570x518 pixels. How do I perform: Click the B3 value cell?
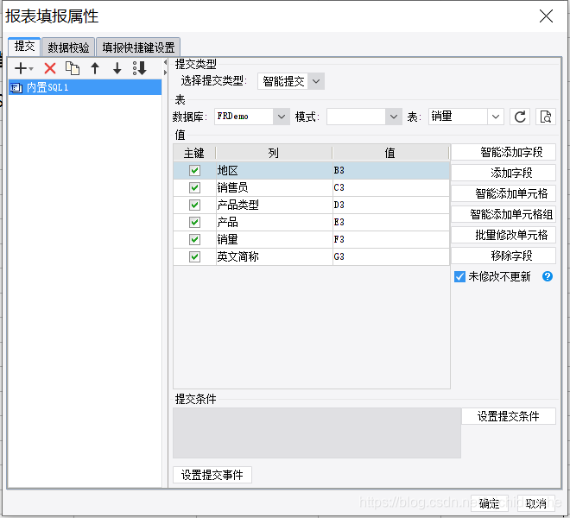(x=391, y=170)
